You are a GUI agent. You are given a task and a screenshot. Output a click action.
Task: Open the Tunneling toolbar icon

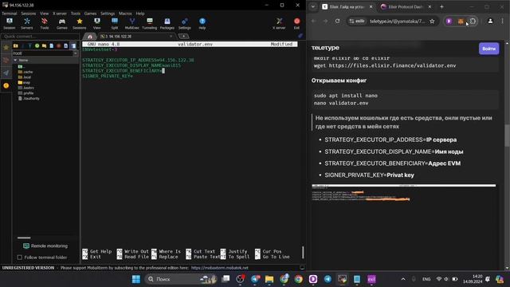click(x=150, y=24)
